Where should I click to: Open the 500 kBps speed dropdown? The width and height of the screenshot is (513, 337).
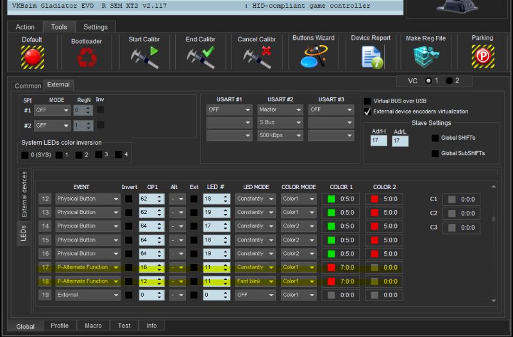coord(280,135)
